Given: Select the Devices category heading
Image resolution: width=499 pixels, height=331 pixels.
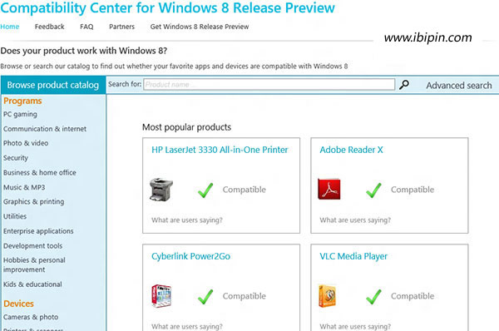Looking at the screenshot, I should [18, 304].
